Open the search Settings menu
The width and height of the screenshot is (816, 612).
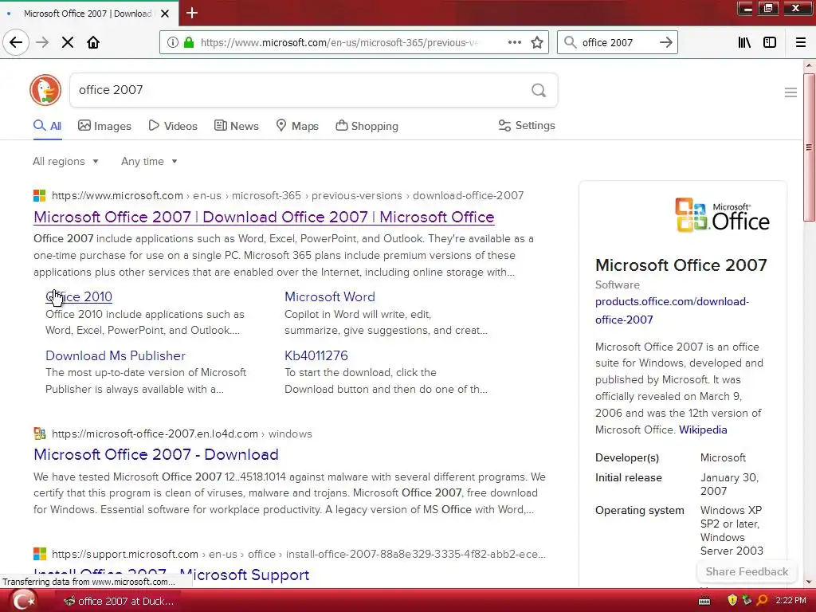(527, 125)
